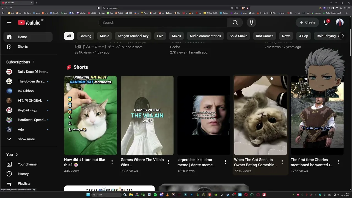Go back with the browser back arrow
The image size is (352, 198).
pyautogui.click(x=3, y=8)
